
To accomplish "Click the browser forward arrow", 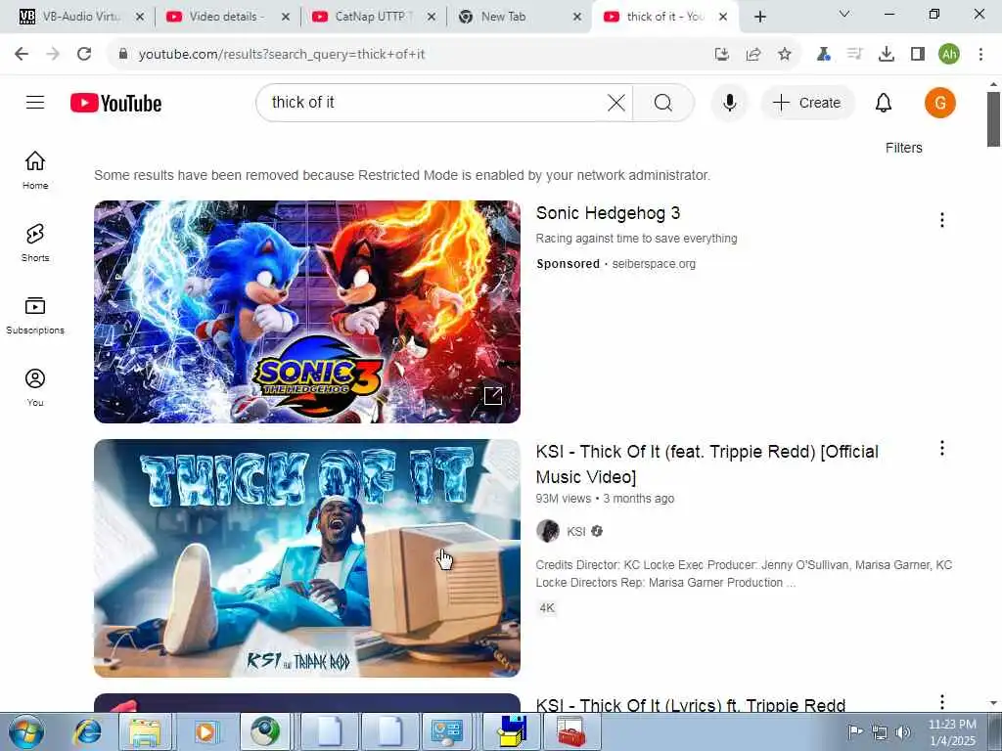I will pyautogui.click(x=53, y=54).
